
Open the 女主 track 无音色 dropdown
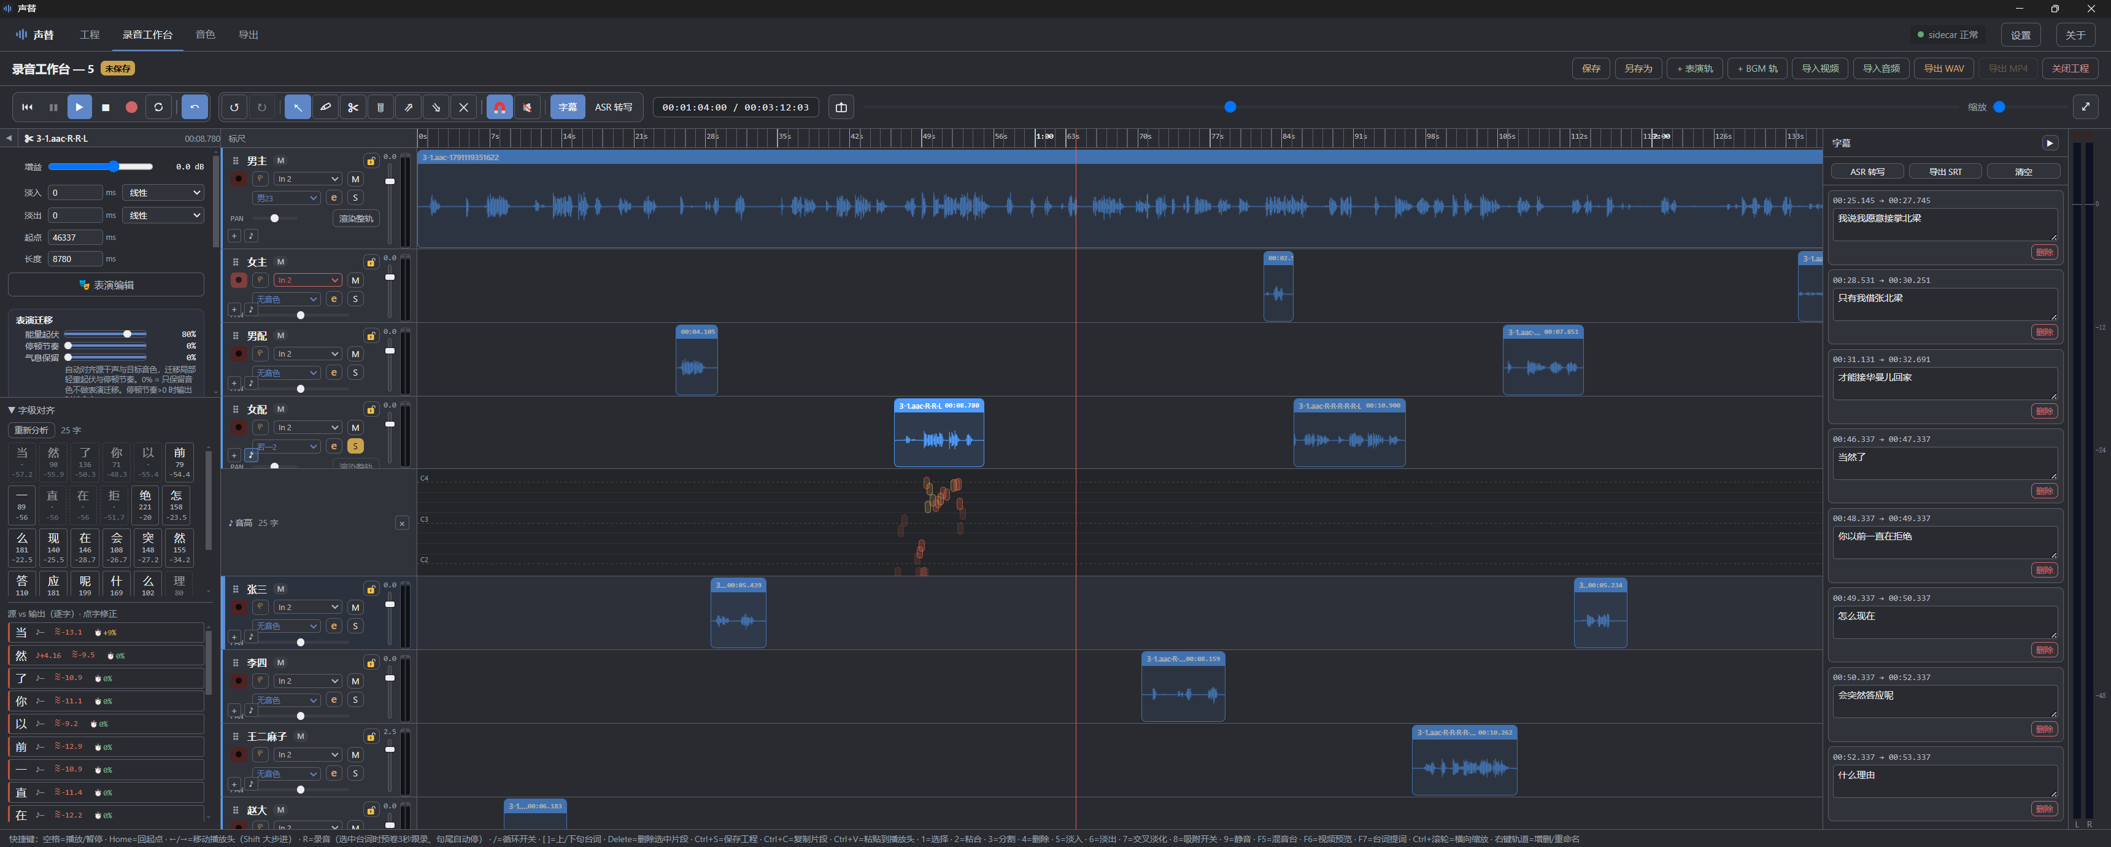point(286,300)
